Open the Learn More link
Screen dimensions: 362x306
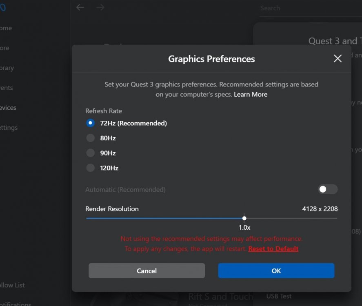coord(251,94)
